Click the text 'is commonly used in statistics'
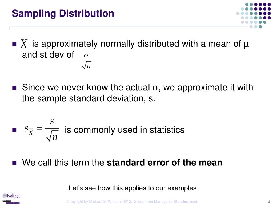 click(125, 130)
